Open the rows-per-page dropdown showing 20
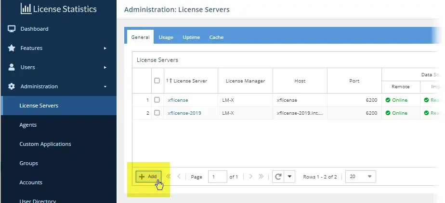This screenshot has width=445, height=203. 361,177
